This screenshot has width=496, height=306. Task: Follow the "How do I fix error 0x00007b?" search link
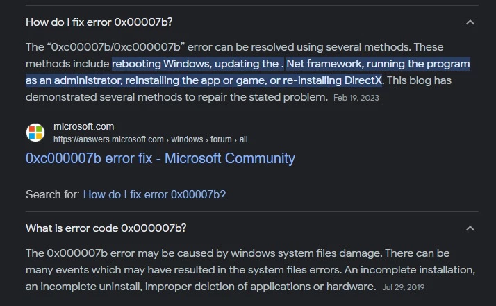coord(154,194)
